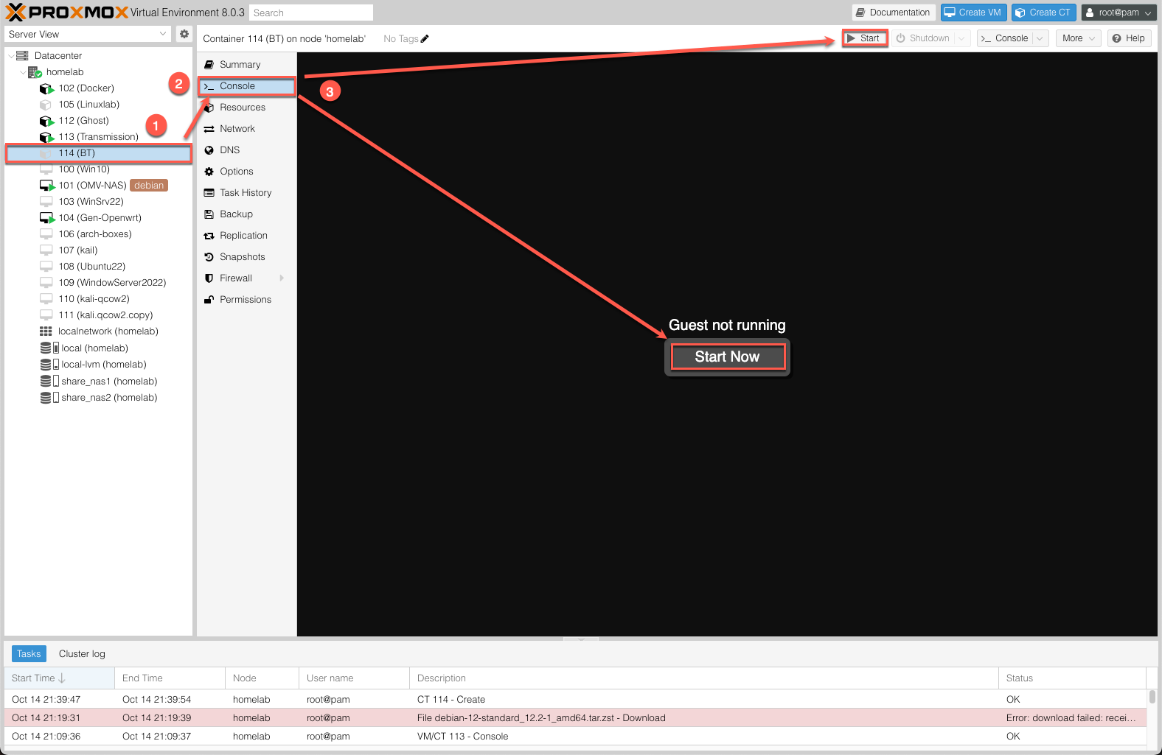The width and height of the screenshot is (1162, 755).
Task: Select container 102 (Docker) icon
Action: [x=46, y=88]
